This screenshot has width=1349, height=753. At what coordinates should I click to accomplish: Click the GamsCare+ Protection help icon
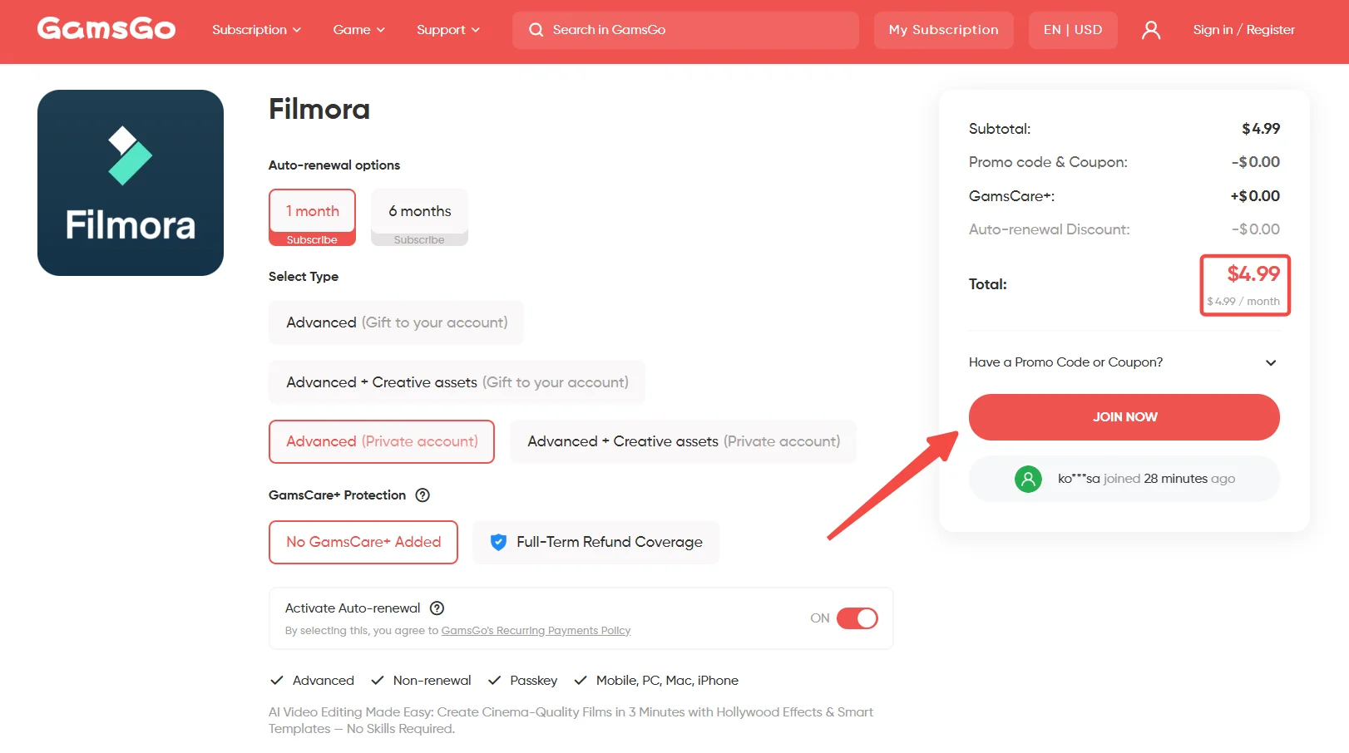(x=422, y=495)
